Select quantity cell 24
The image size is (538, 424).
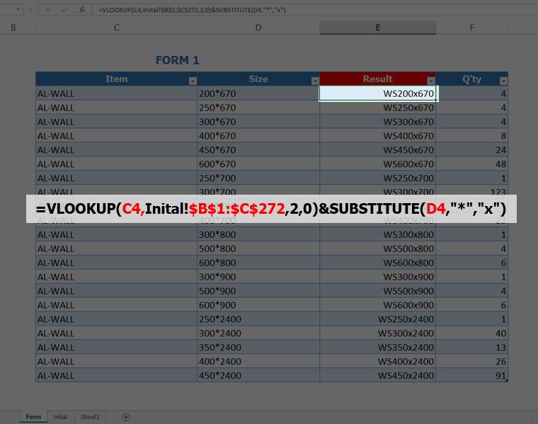click(471, 150)
